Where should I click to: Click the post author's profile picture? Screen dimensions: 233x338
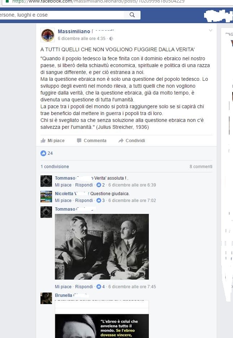tap(48, 35)
